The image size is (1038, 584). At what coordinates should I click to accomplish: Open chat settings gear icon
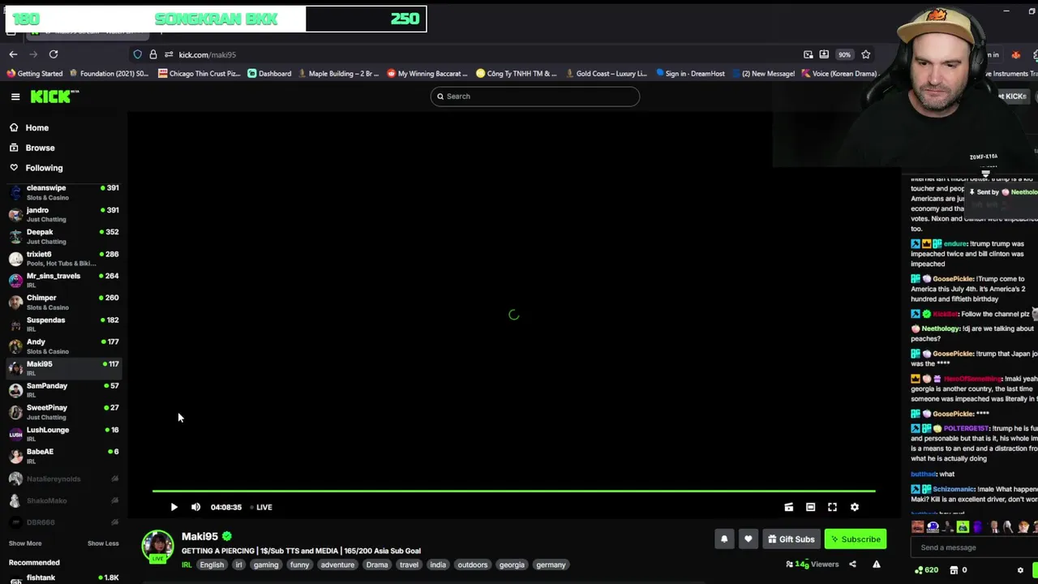[1020, 570]
